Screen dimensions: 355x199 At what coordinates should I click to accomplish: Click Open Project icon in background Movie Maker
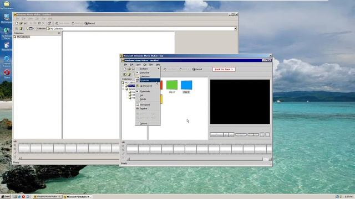[21, 23]
